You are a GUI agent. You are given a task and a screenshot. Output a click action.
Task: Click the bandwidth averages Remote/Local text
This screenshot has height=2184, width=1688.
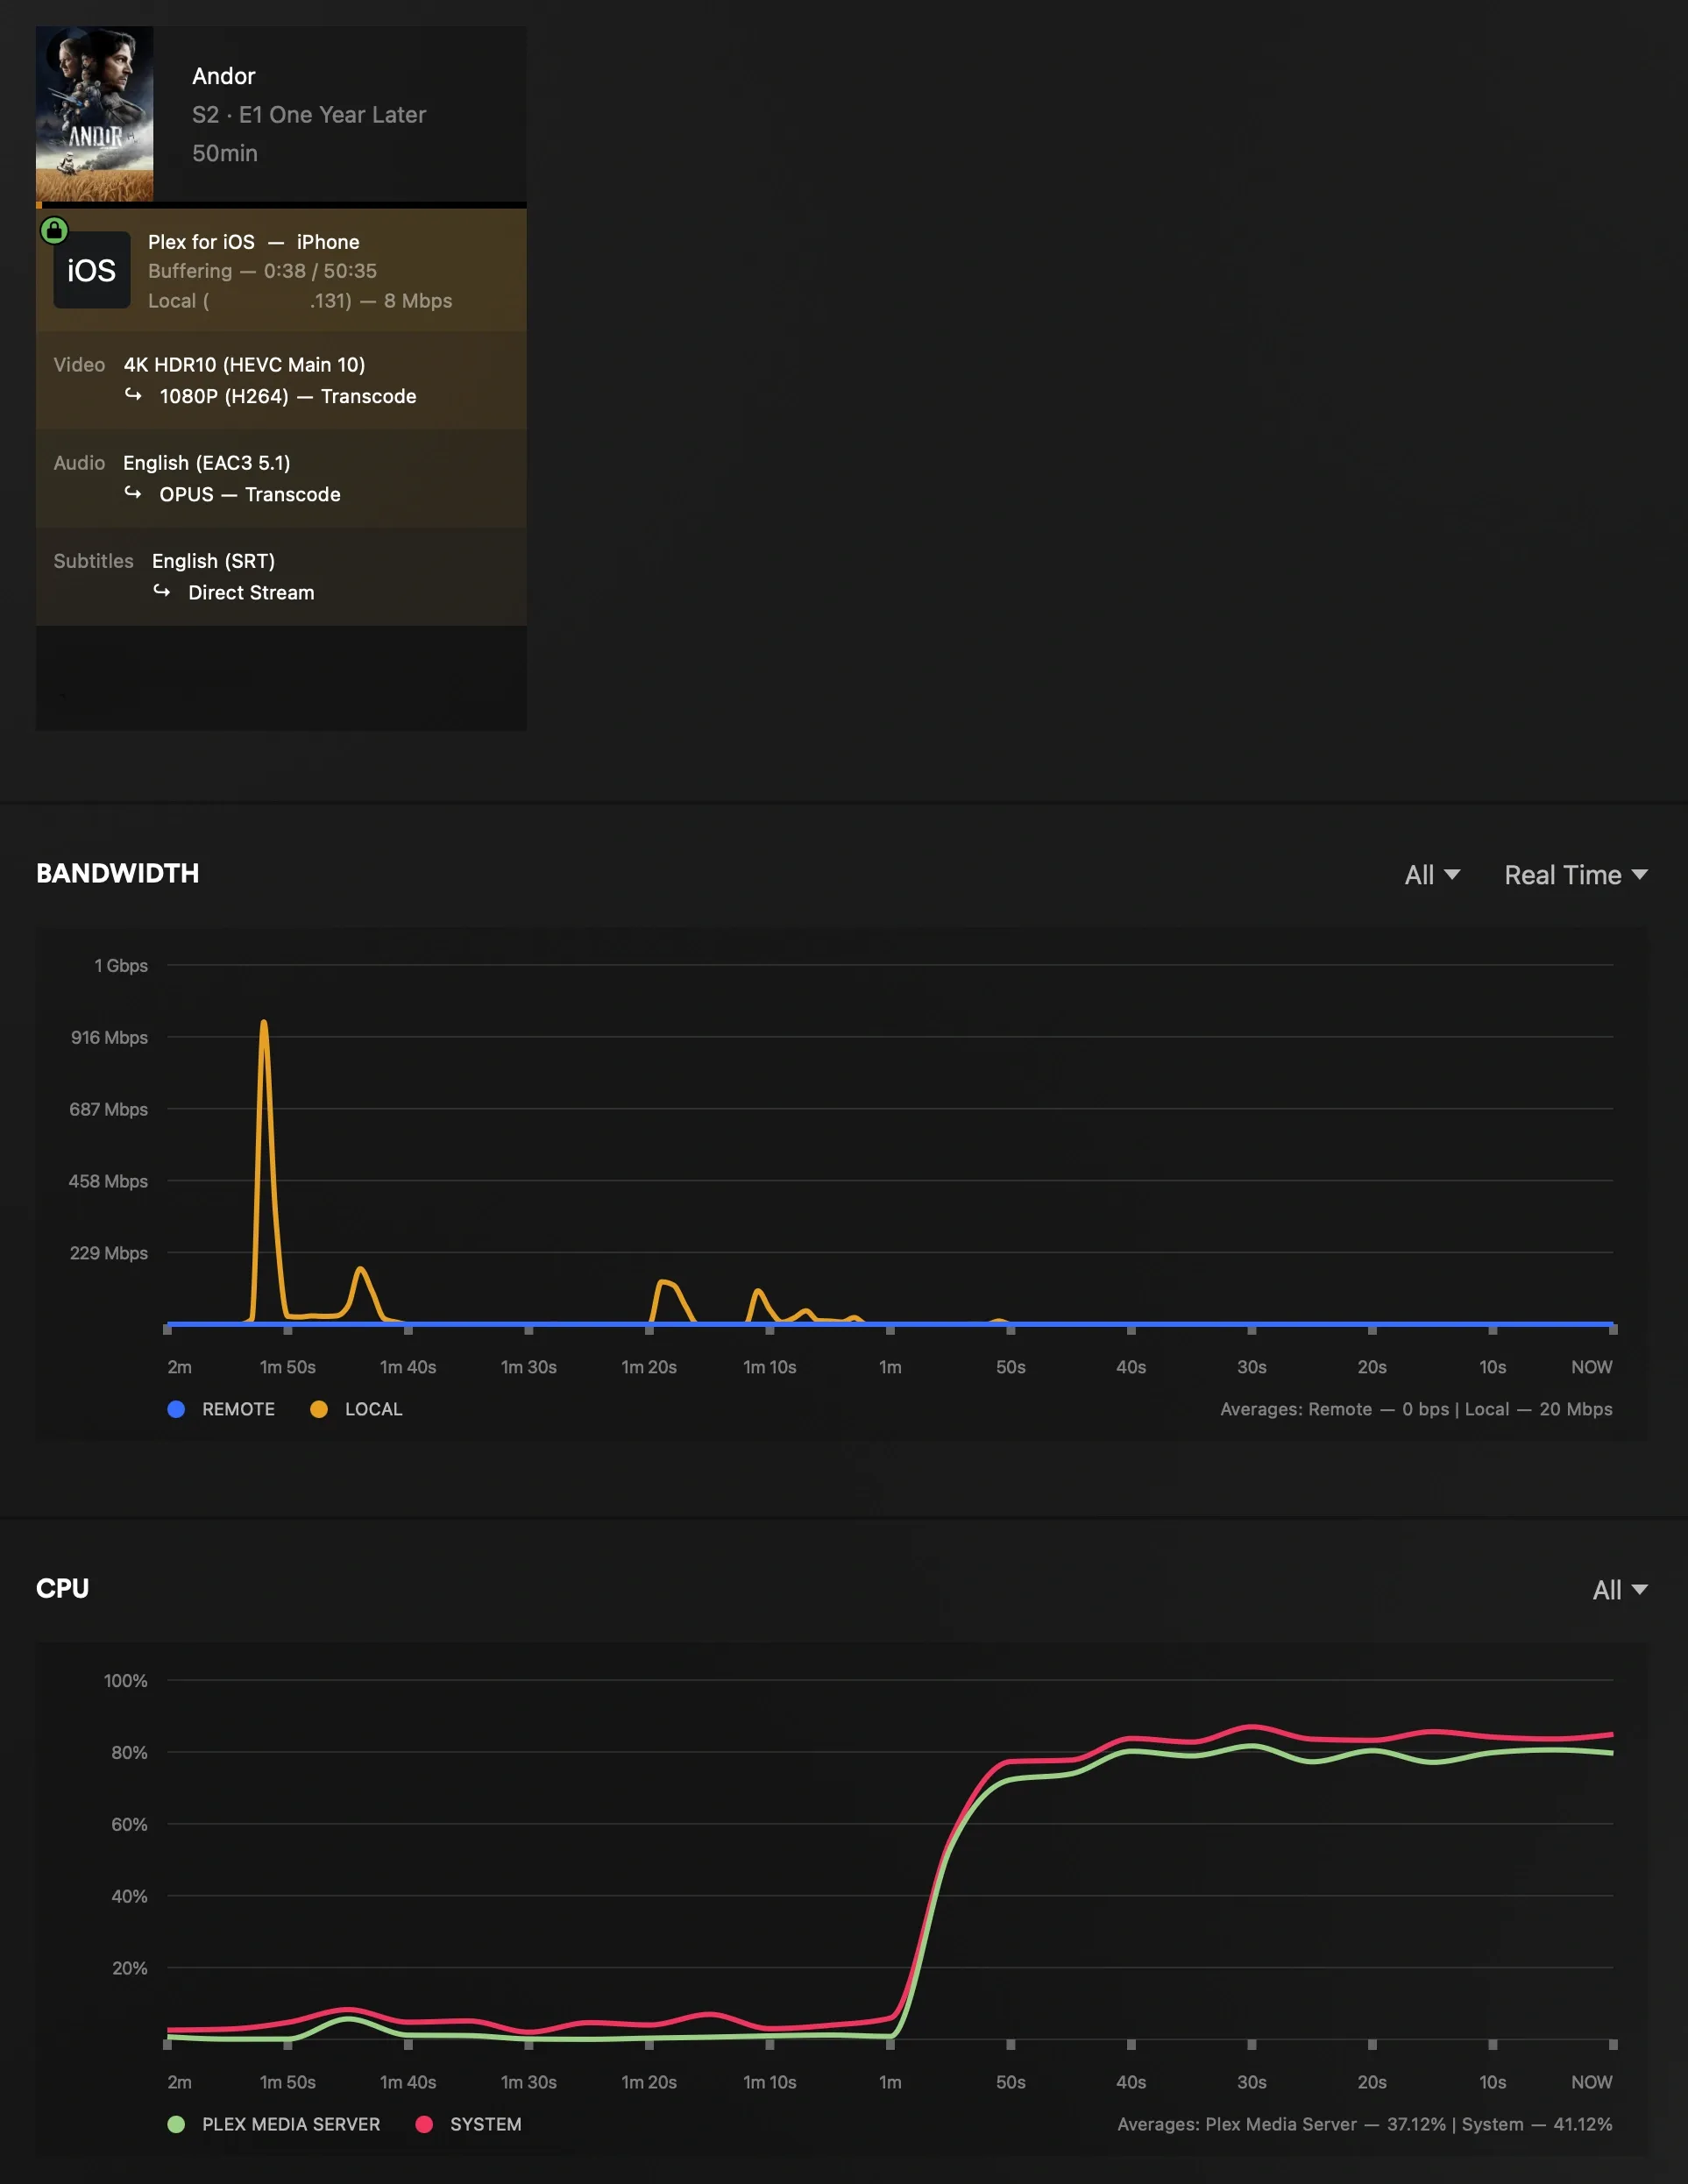point(1416,1409)
